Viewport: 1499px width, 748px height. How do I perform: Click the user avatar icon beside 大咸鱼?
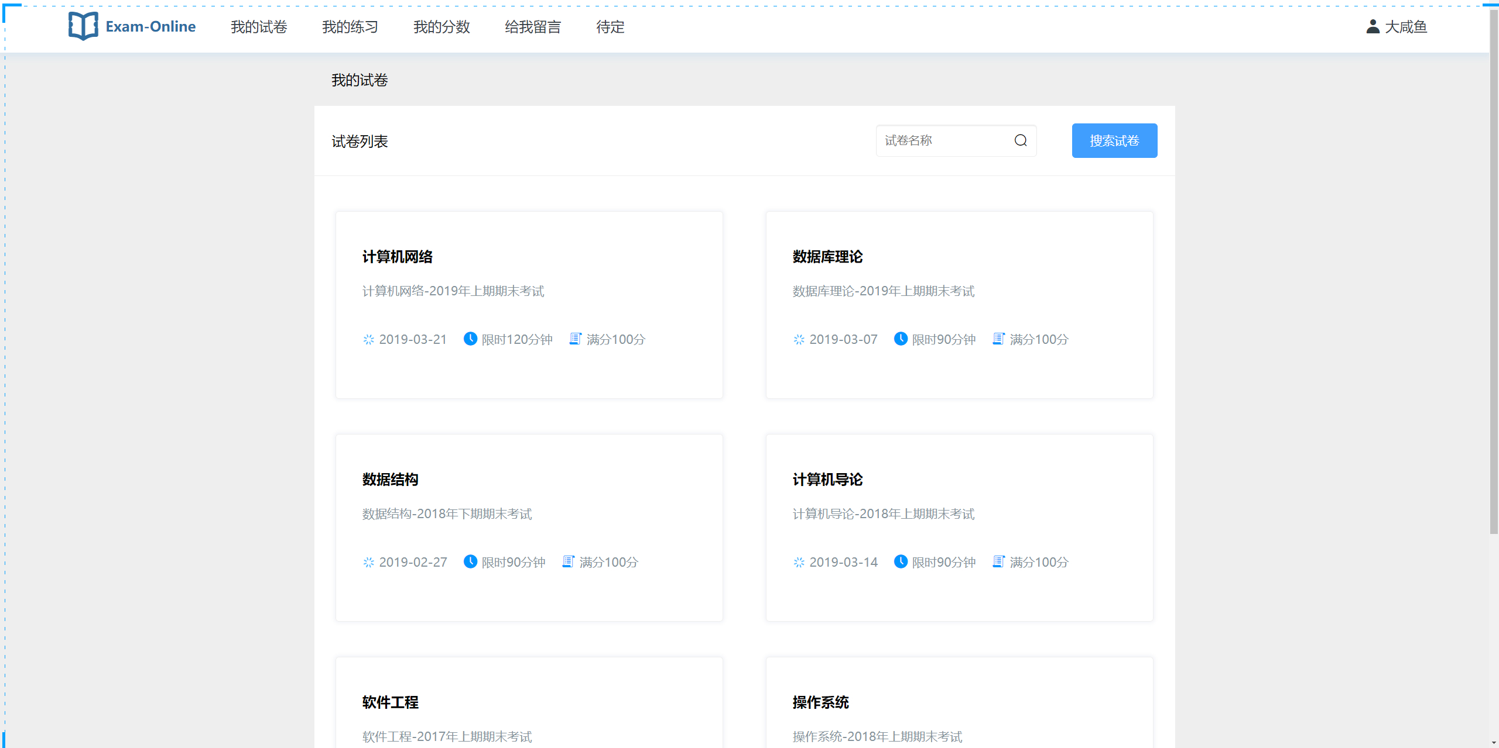point(1372,26)
